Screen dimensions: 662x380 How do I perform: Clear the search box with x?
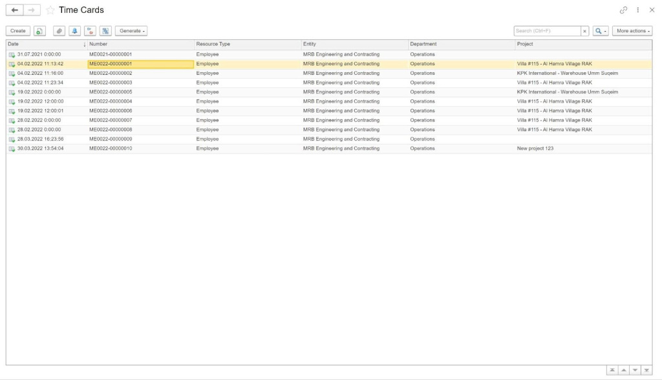(x=584, y=31)
